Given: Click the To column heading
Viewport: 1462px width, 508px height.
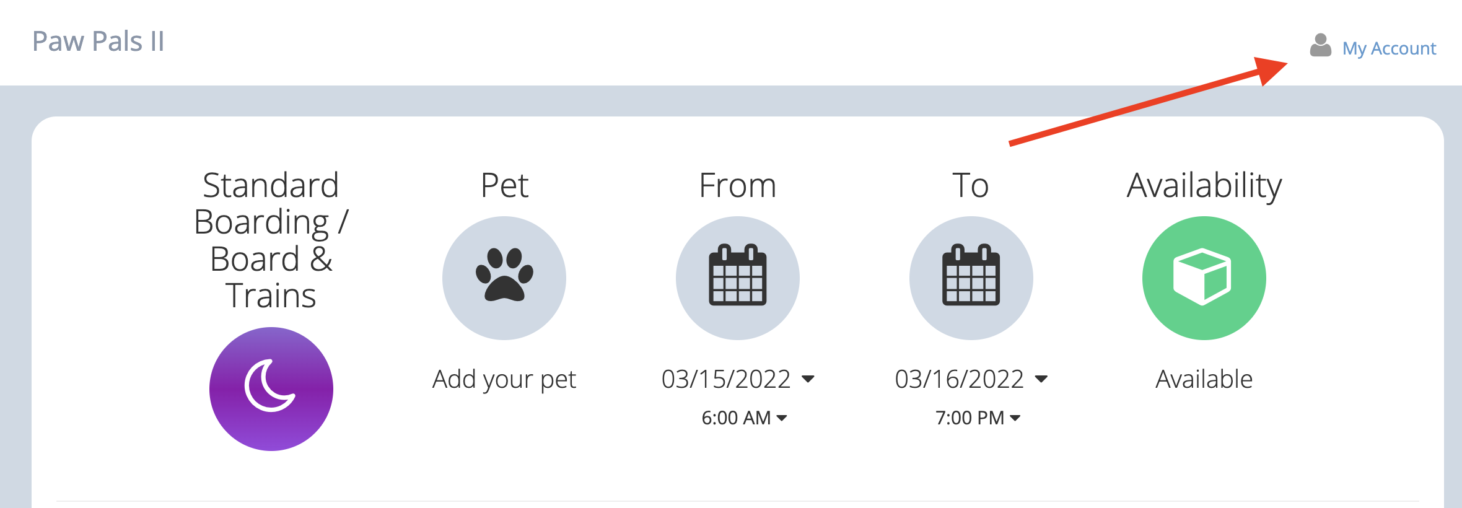Looking at the screenshot, I should (971, 185).
